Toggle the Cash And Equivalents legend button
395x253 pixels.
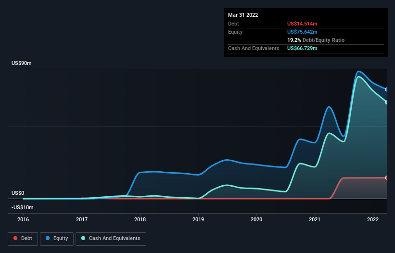111,239
